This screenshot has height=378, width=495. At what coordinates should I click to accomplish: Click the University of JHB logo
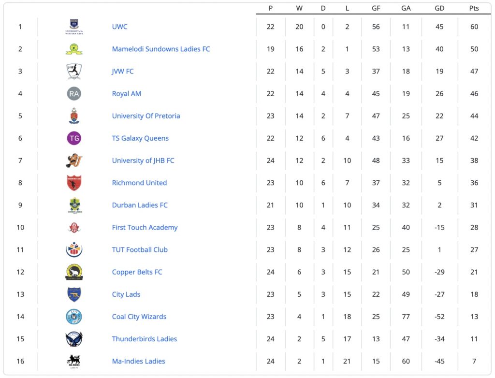click(x=74, y=160)
